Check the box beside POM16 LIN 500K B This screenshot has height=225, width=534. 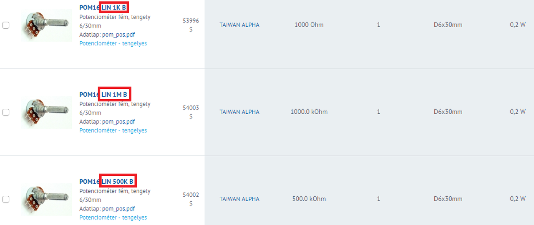[6, 199]
